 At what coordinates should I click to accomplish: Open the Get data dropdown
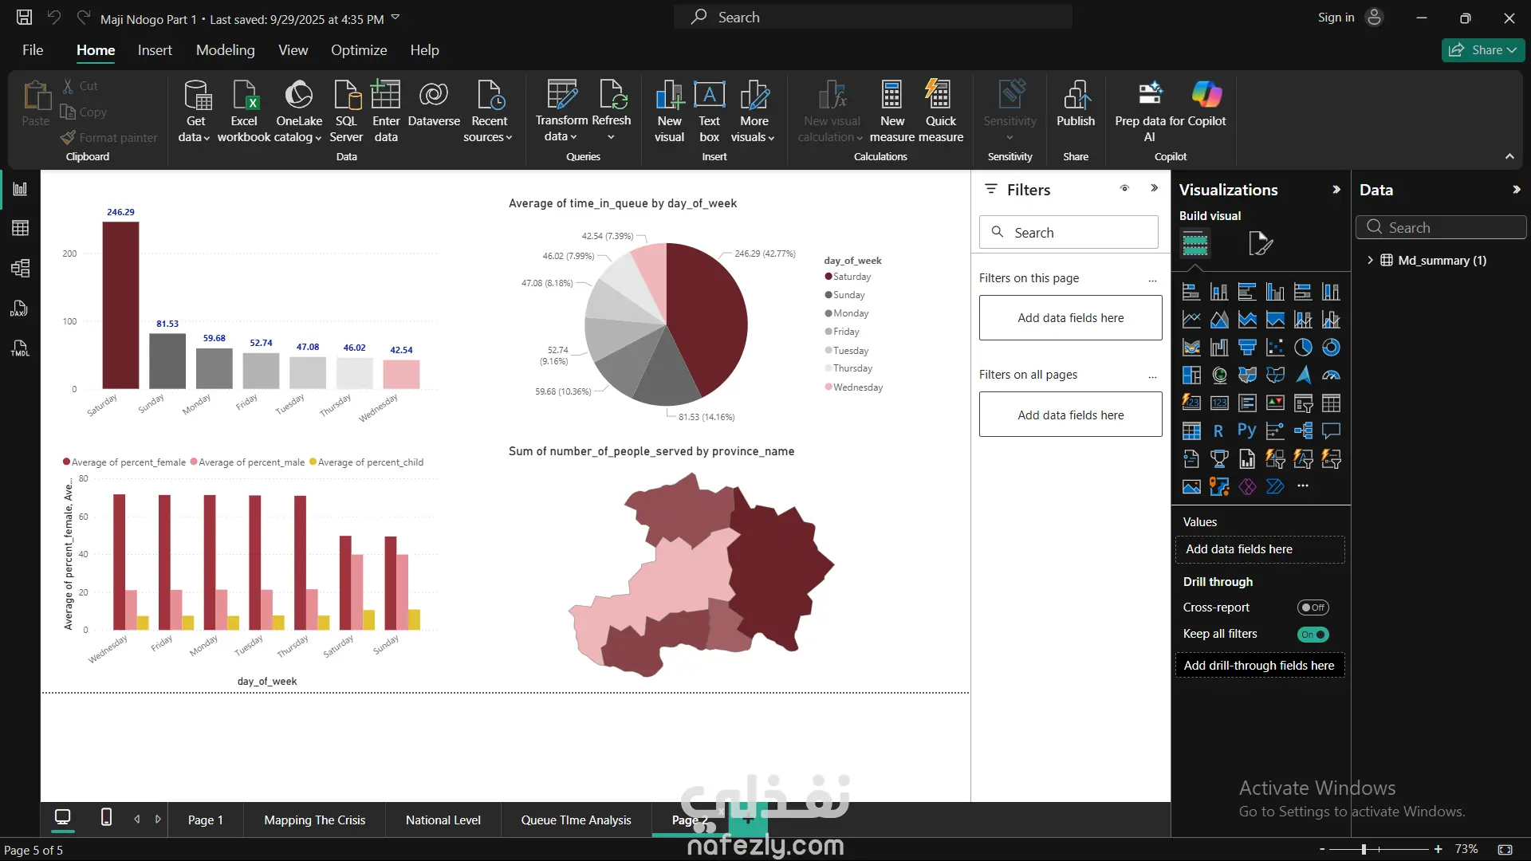click(195, 137)
